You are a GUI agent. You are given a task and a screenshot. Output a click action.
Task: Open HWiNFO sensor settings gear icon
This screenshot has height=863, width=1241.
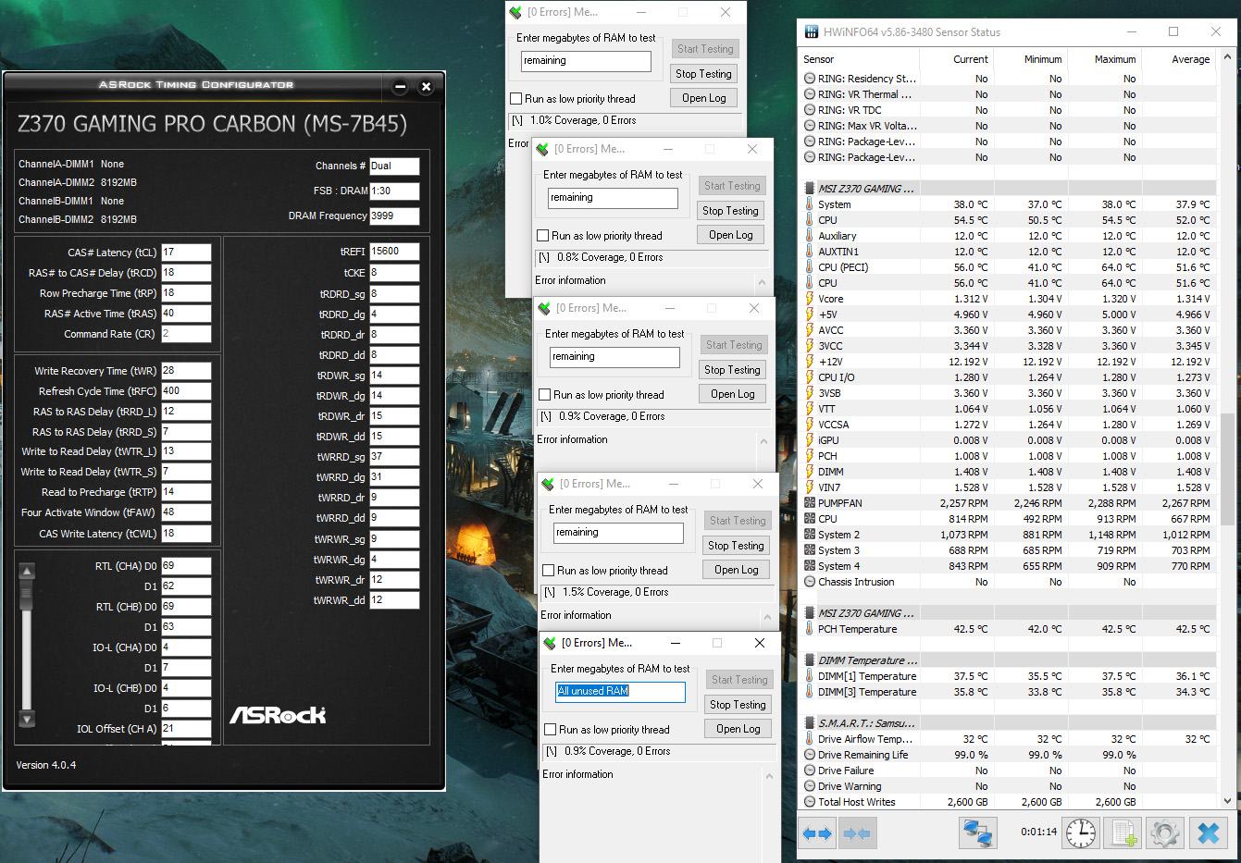pyautogui.click(x=1164, y=833)
